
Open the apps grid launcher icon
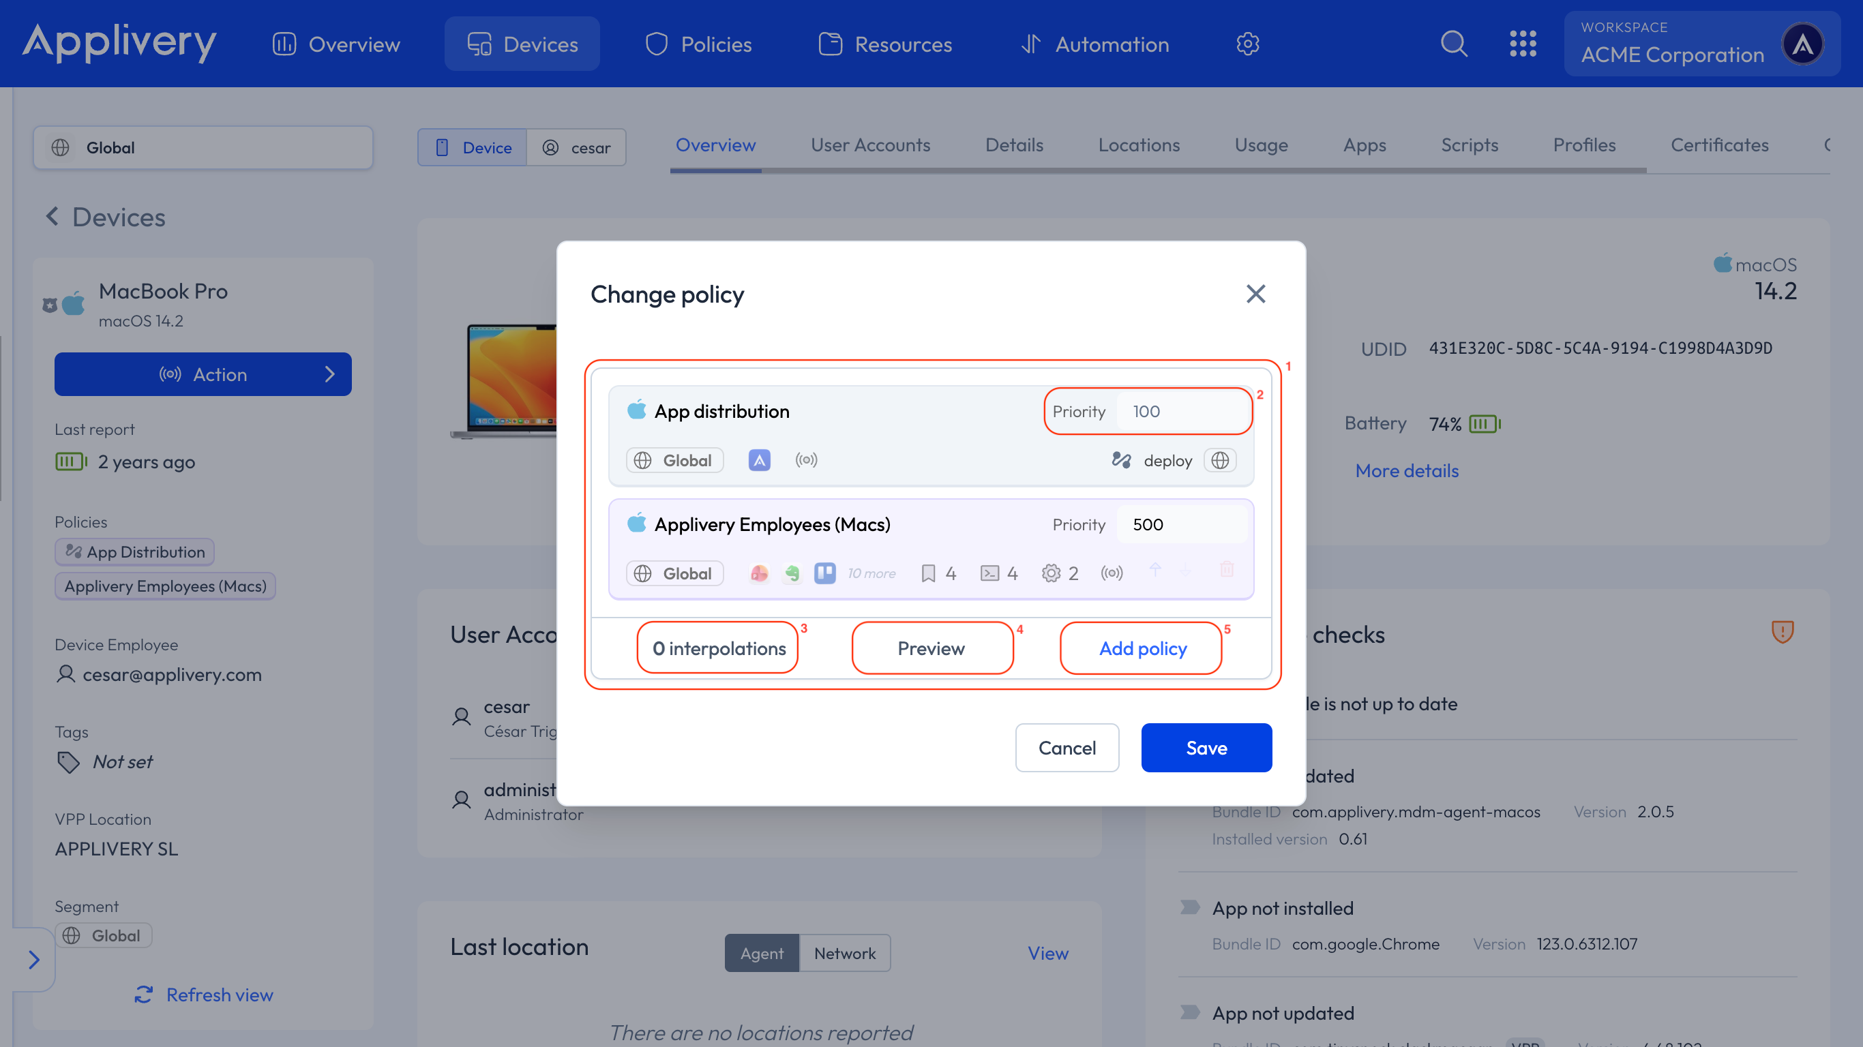(x=1522, y=44)
